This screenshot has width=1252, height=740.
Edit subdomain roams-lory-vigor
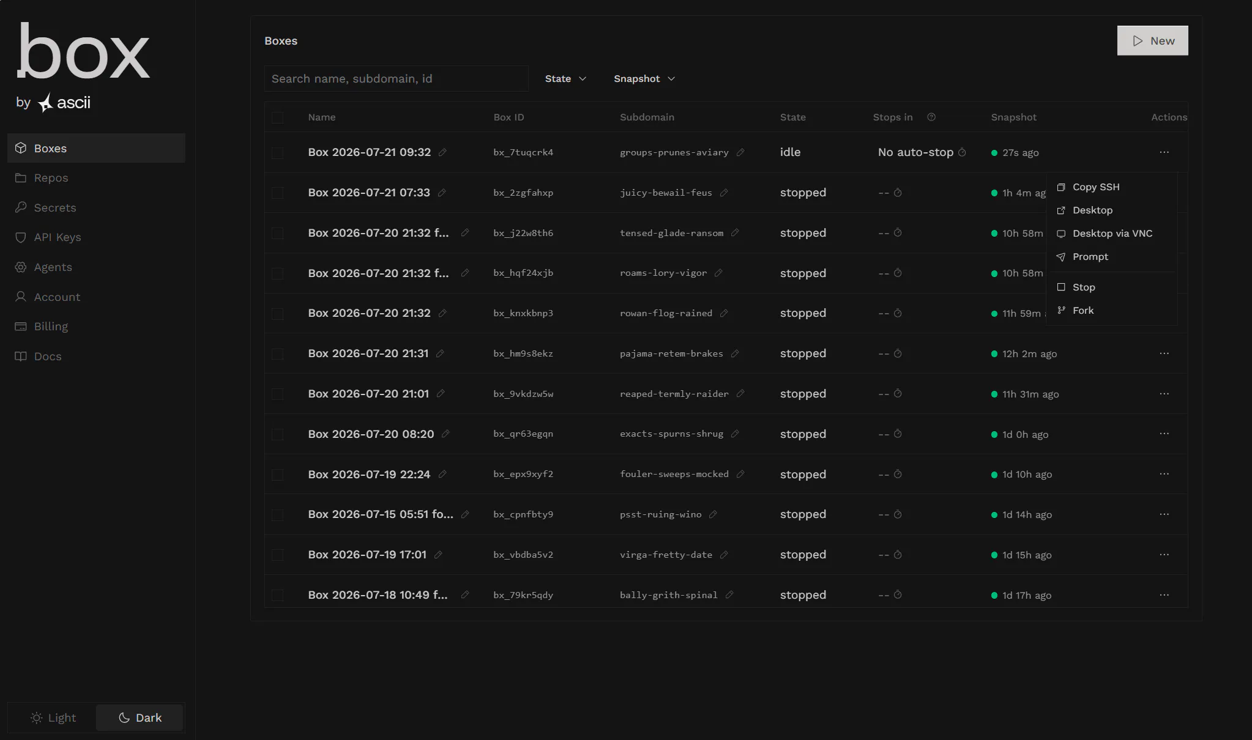[718, 273]
